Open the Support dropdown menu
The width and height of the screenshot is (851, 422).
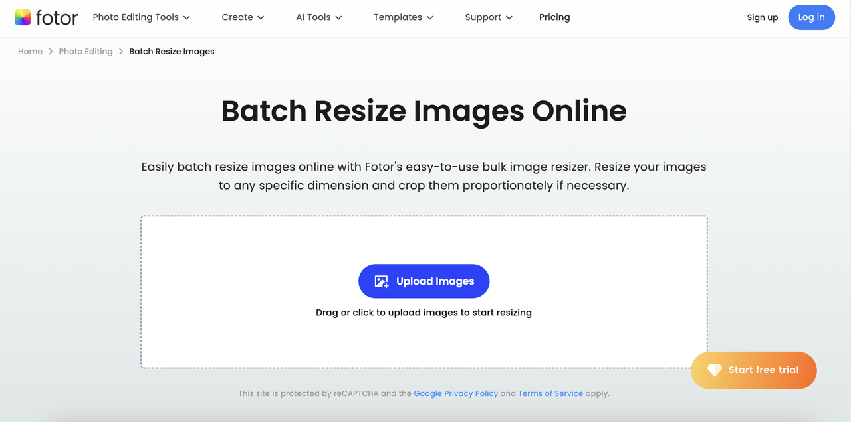489,17
